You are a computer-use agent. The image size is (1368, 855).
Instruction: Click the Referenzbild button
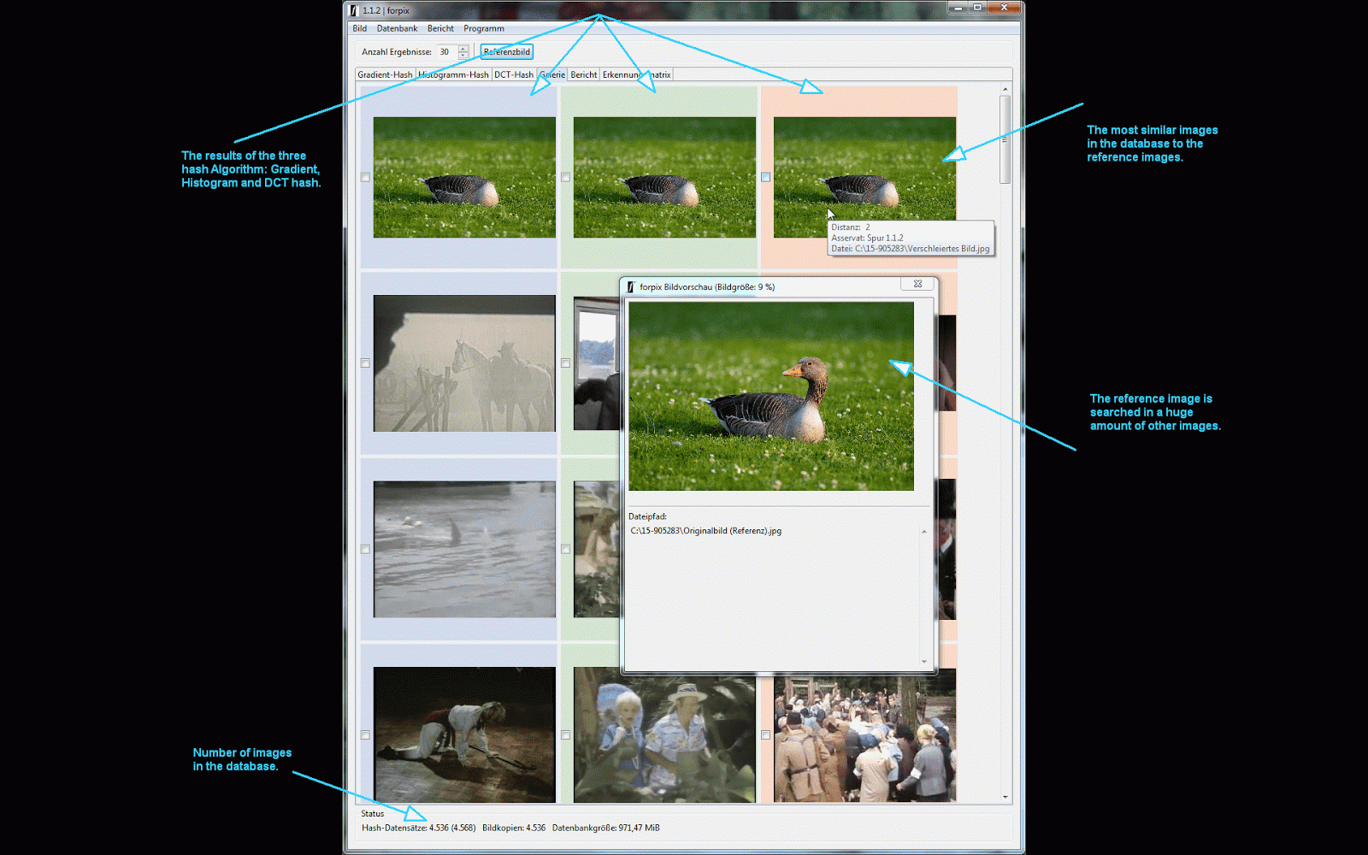[x=507, y=51]
